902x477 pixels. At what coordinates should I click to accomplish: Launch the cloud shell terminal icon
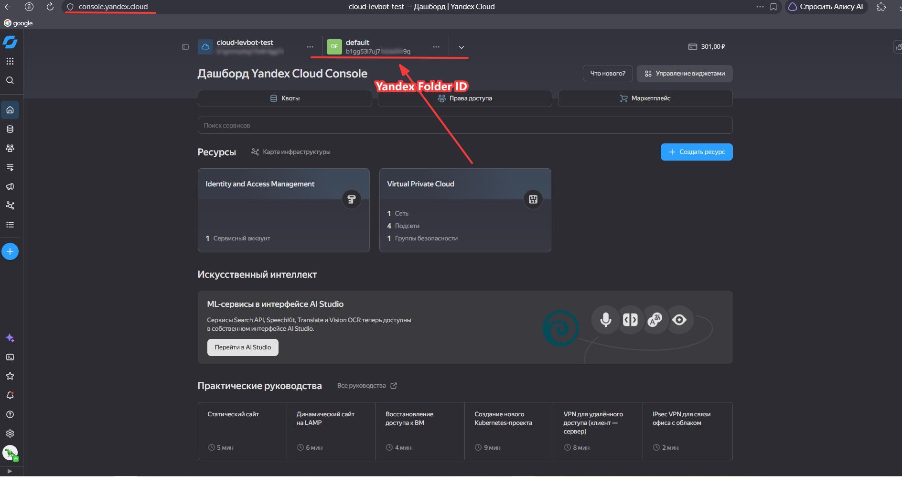(x=10, y=357)
